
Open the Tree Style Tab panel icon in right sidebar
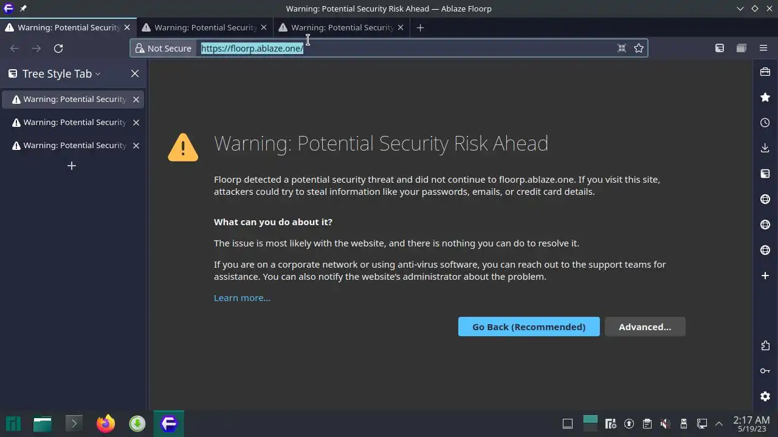(765, 174)
